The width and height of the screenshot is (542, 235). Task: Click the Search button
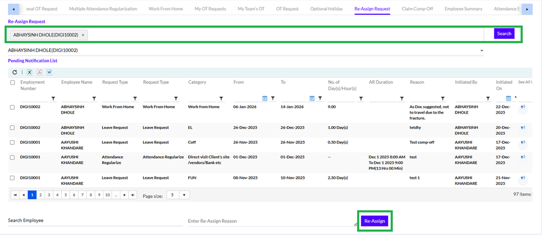pyautogui.click(x=504, y=34)
